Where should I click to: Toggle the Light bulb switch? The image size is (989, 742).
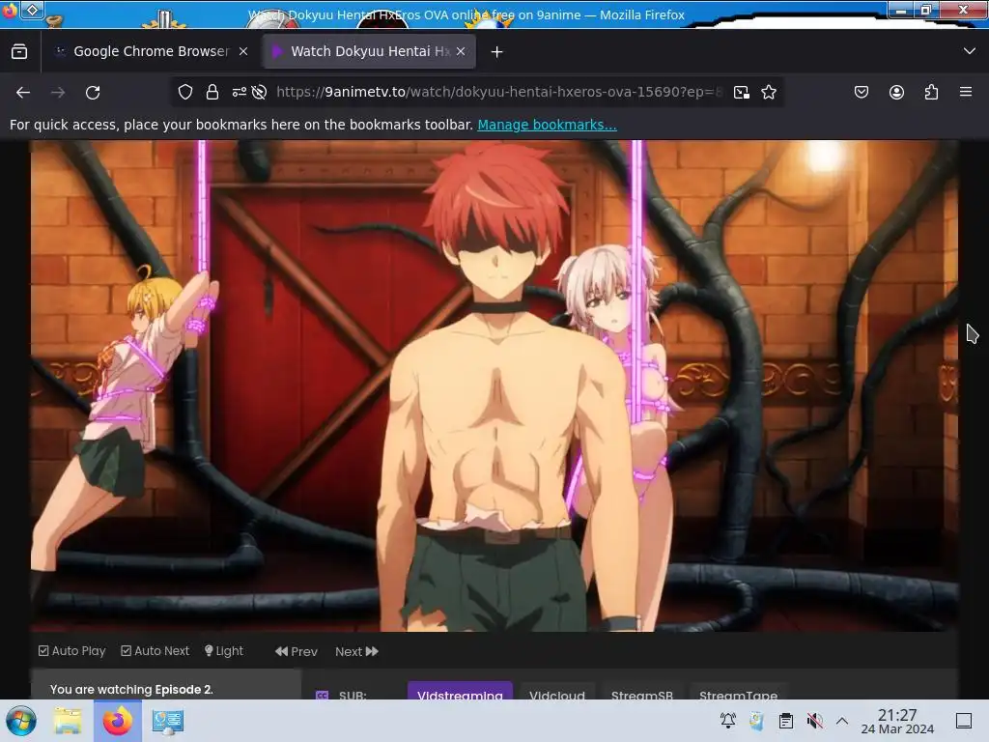point(223,651)
